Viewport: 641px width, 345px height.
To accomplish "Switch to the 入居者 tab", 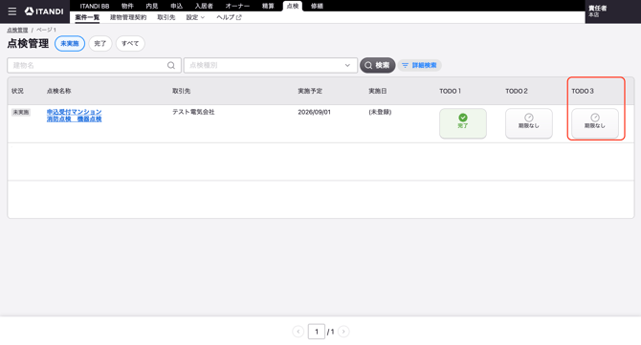I will [x=204, y=6].
